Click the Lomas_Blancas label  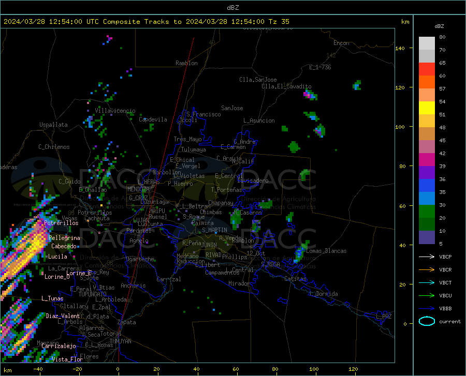326,251
